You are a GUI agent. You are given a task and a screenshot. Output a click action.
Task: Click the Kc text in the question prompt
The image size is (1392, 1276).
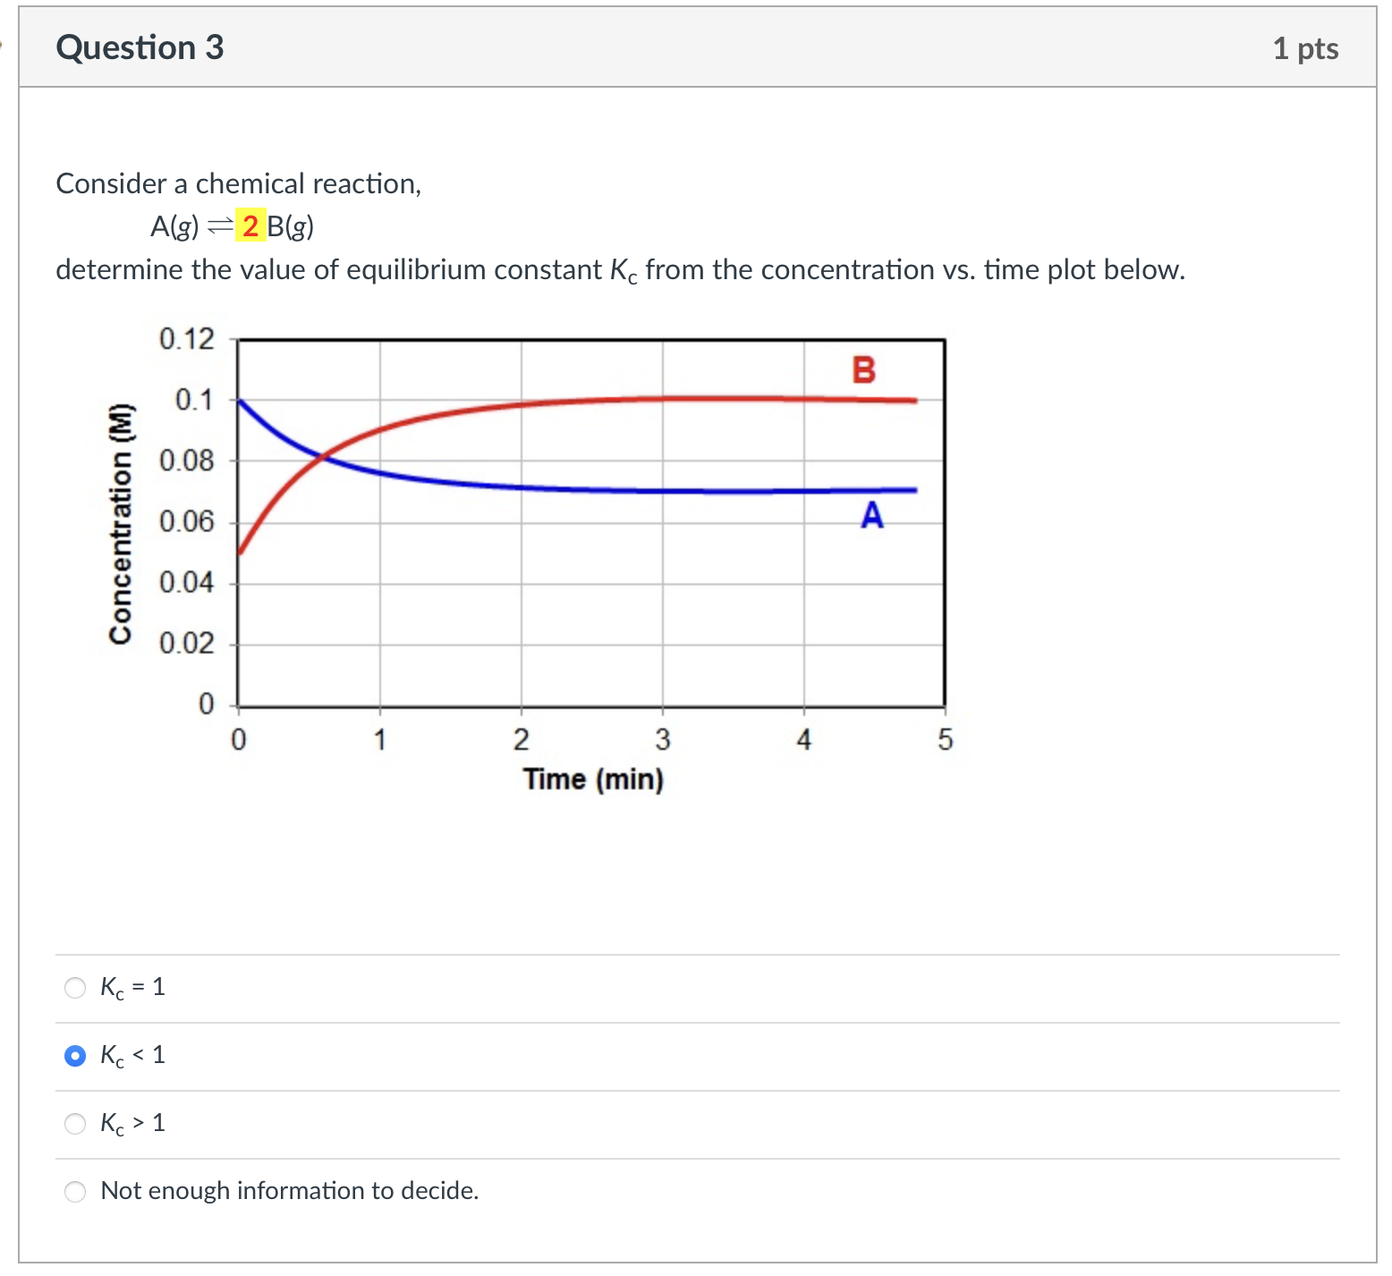coord(624,269)
